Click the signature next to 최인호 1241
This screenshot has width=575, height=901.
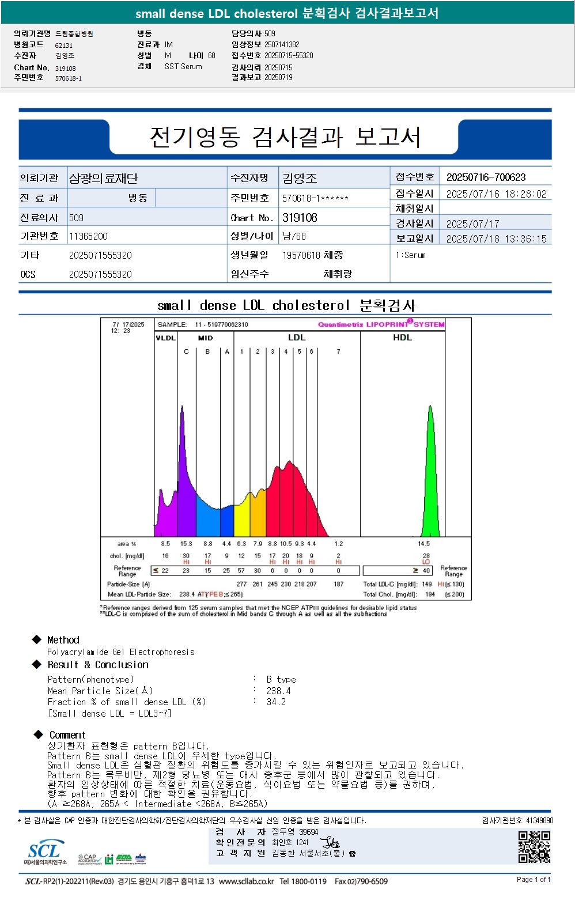click(330, 842)
